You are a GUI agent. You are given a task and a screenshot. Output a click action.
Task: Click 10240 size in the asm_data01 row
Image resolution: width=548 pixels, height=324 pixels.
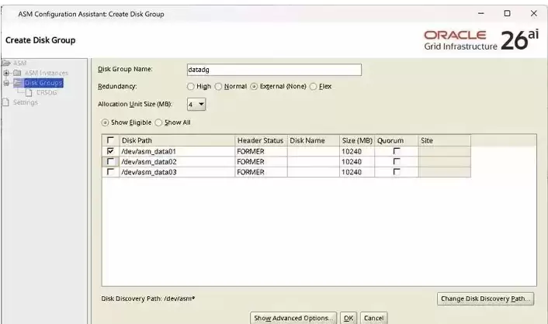(357, 151)
